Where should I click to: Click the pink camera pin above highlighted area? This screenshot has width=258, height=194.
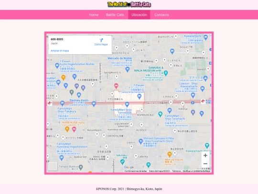(x=116, y=86)
